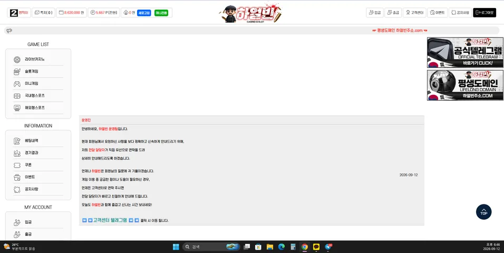Click the 슬롯게임 slot machine icon

[17, 72]
